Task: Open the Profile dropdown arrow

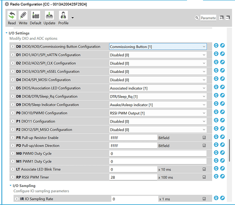Action: pyautogui.click(x=73, y=18)
